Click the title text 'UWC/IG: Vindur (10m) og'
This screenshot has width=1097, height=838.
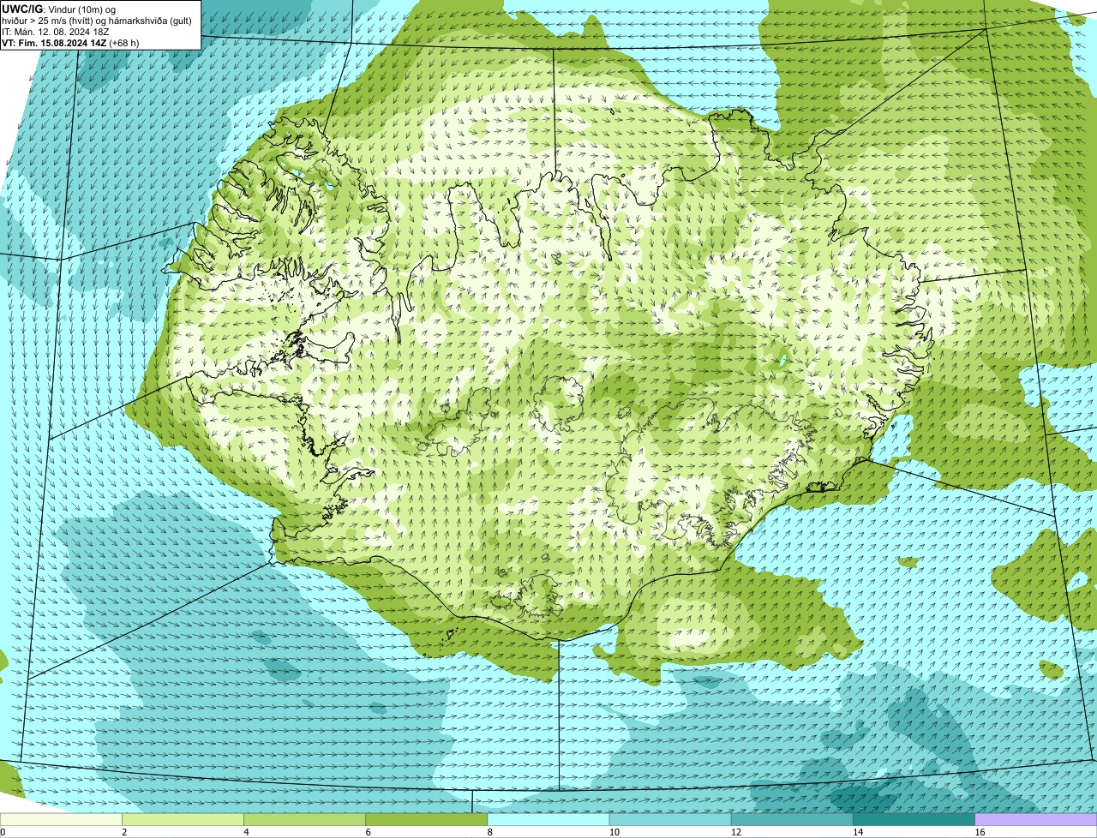58,9
